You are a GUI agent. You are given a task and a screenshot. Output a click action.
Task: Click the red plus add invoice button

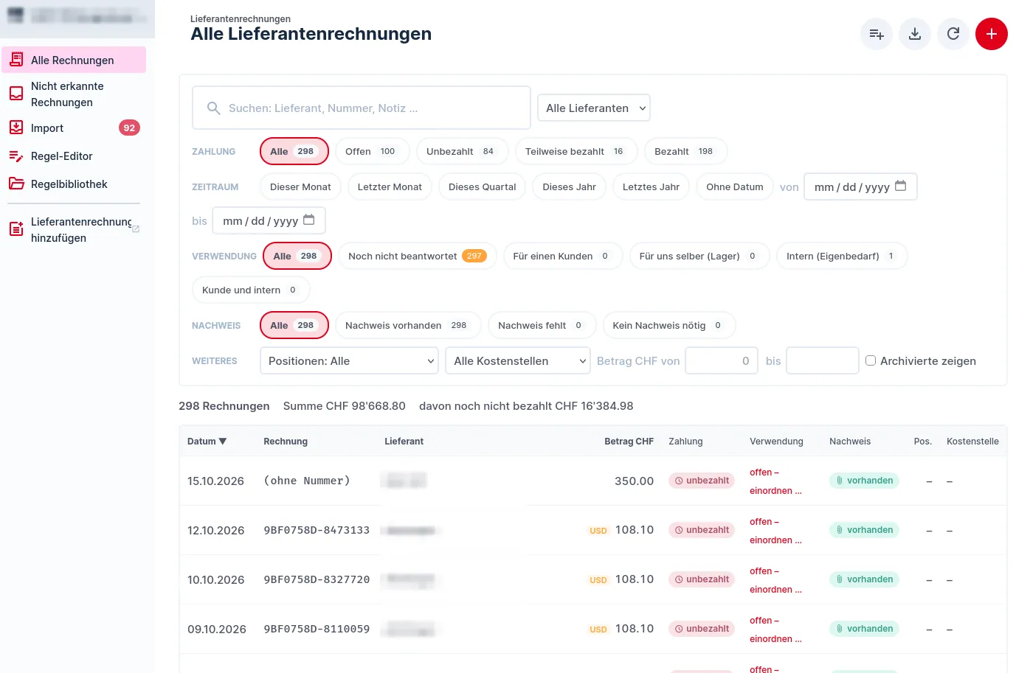click(x=991, y=34)
